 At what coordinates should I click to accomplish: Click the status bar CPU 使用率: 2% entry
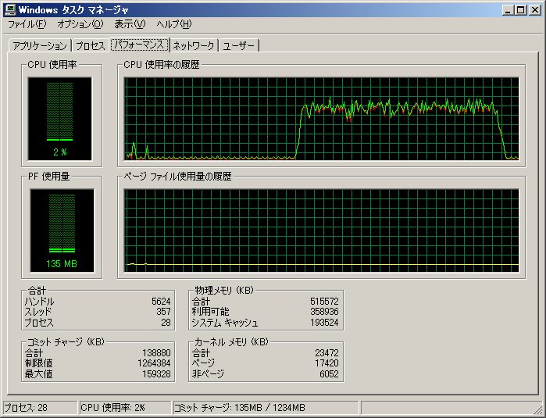(x=126, y=408)
